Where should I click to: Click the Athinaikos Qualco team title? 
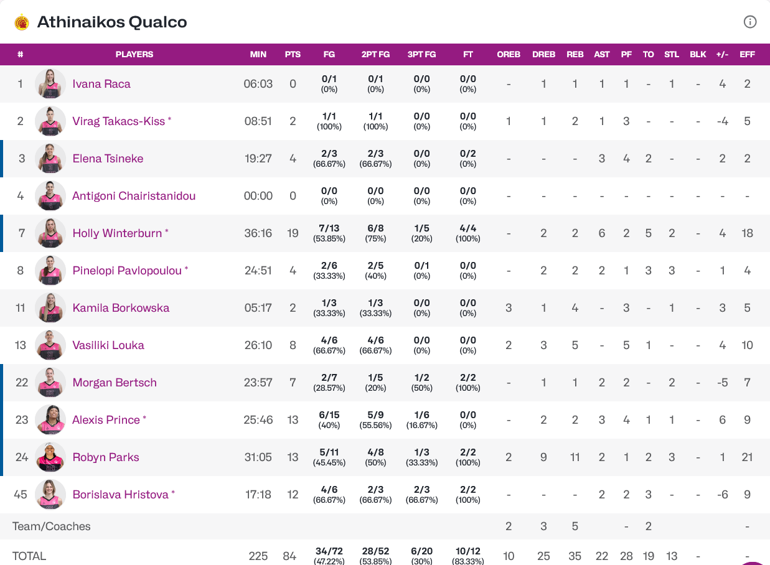[112, 22]
